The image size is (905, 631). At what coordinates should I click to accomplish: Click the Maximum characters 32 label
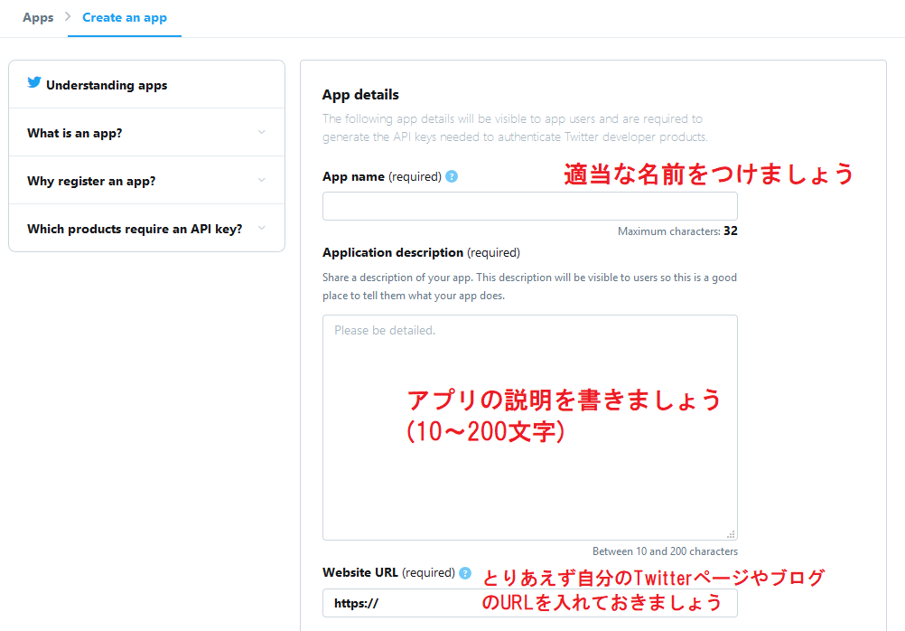point(677,231)
